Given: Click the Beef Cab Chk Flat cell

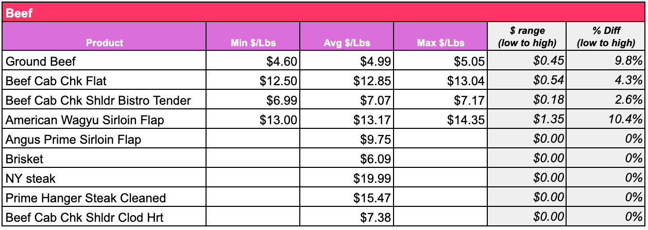Looking at the screenshot, I should tap(105, 81).
